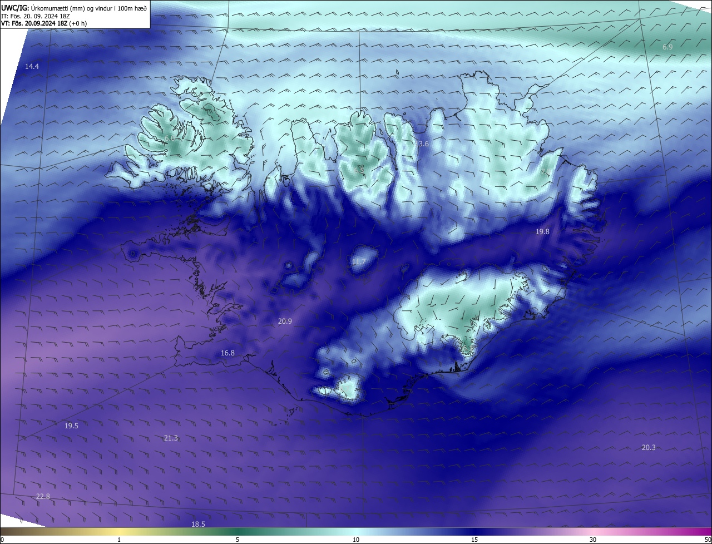Click the 'IT: Fös. 20. 09. 2024 18Z' initial time line
Viewport: 712px width, 544px height.
[x=37, y=16]
